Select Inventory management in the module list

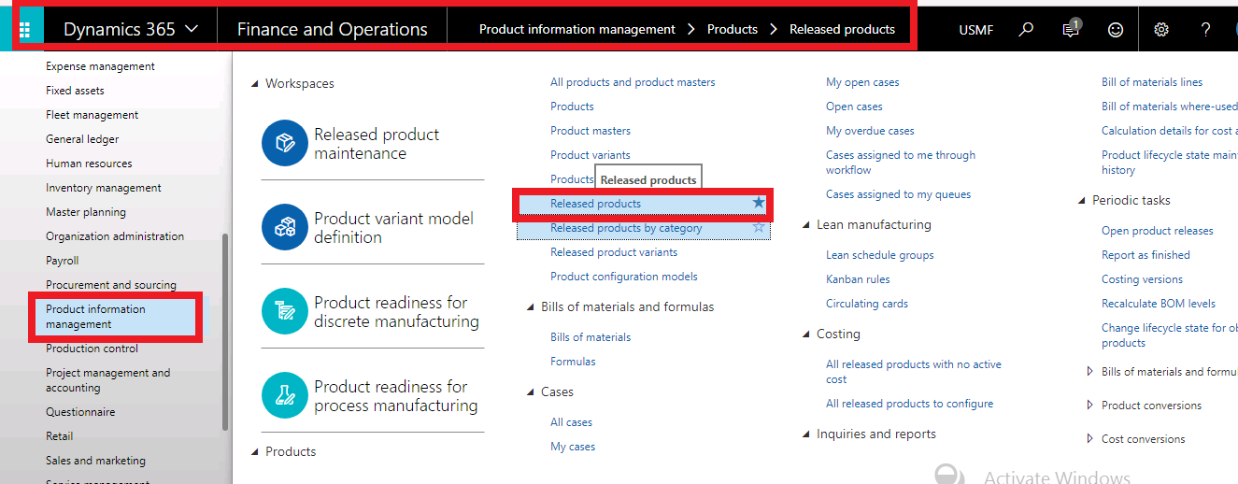coord(103,188)
